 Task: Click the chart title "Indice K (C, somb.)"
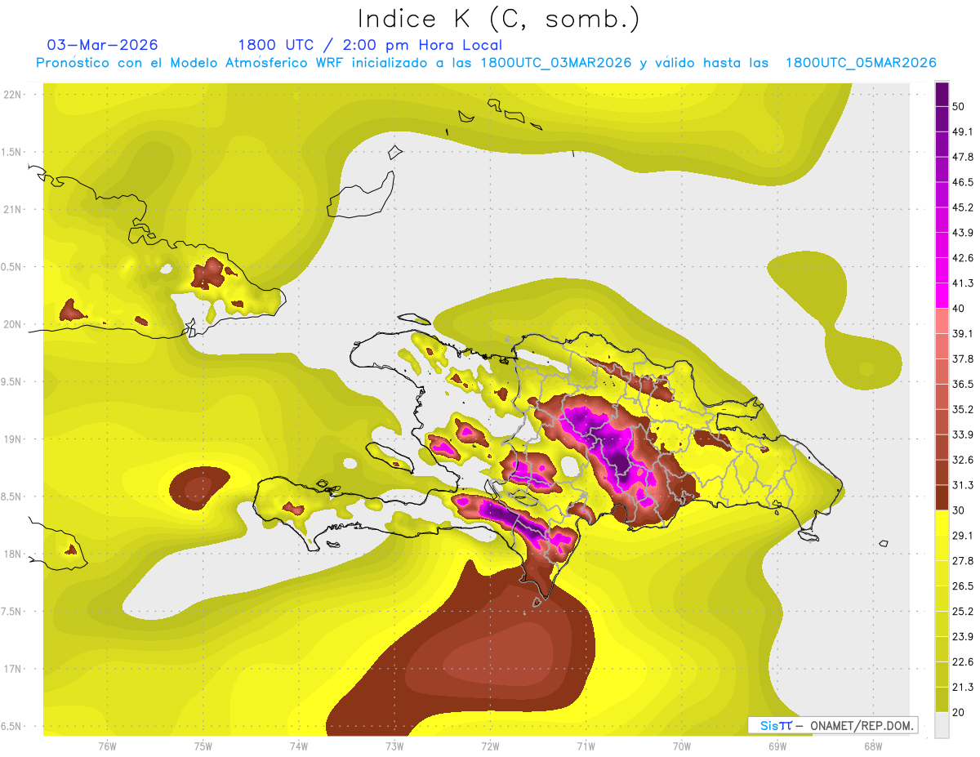click(x=499, y=19)
